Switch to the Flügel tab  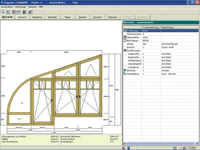[68, 17]
